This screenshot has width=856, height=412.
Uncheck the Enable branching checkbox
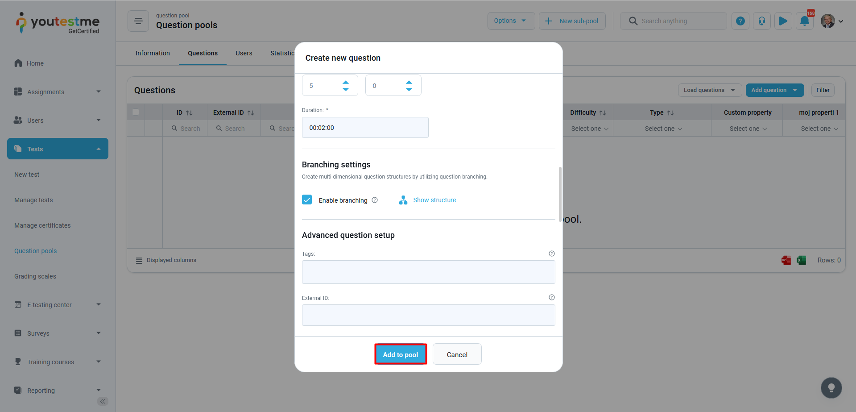click(307, 200)
